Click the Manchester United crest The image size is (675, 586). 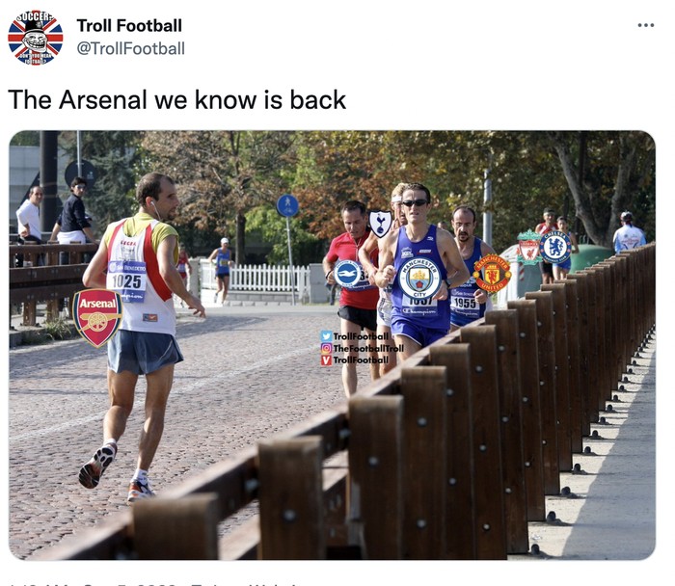[x=492, y=273]
